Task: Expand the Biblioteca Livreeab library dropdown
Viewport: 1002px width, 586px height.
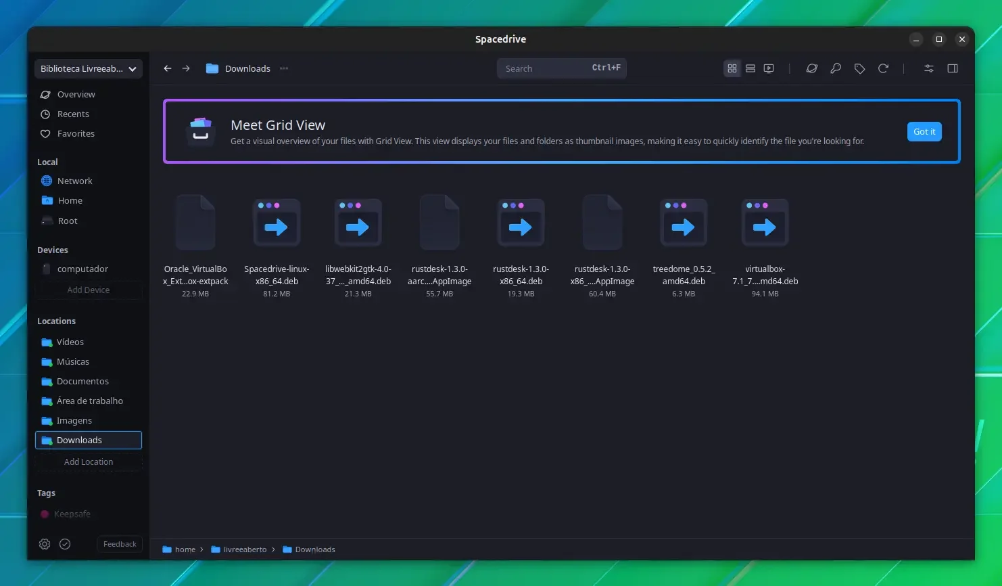Action: pos(89,68)
